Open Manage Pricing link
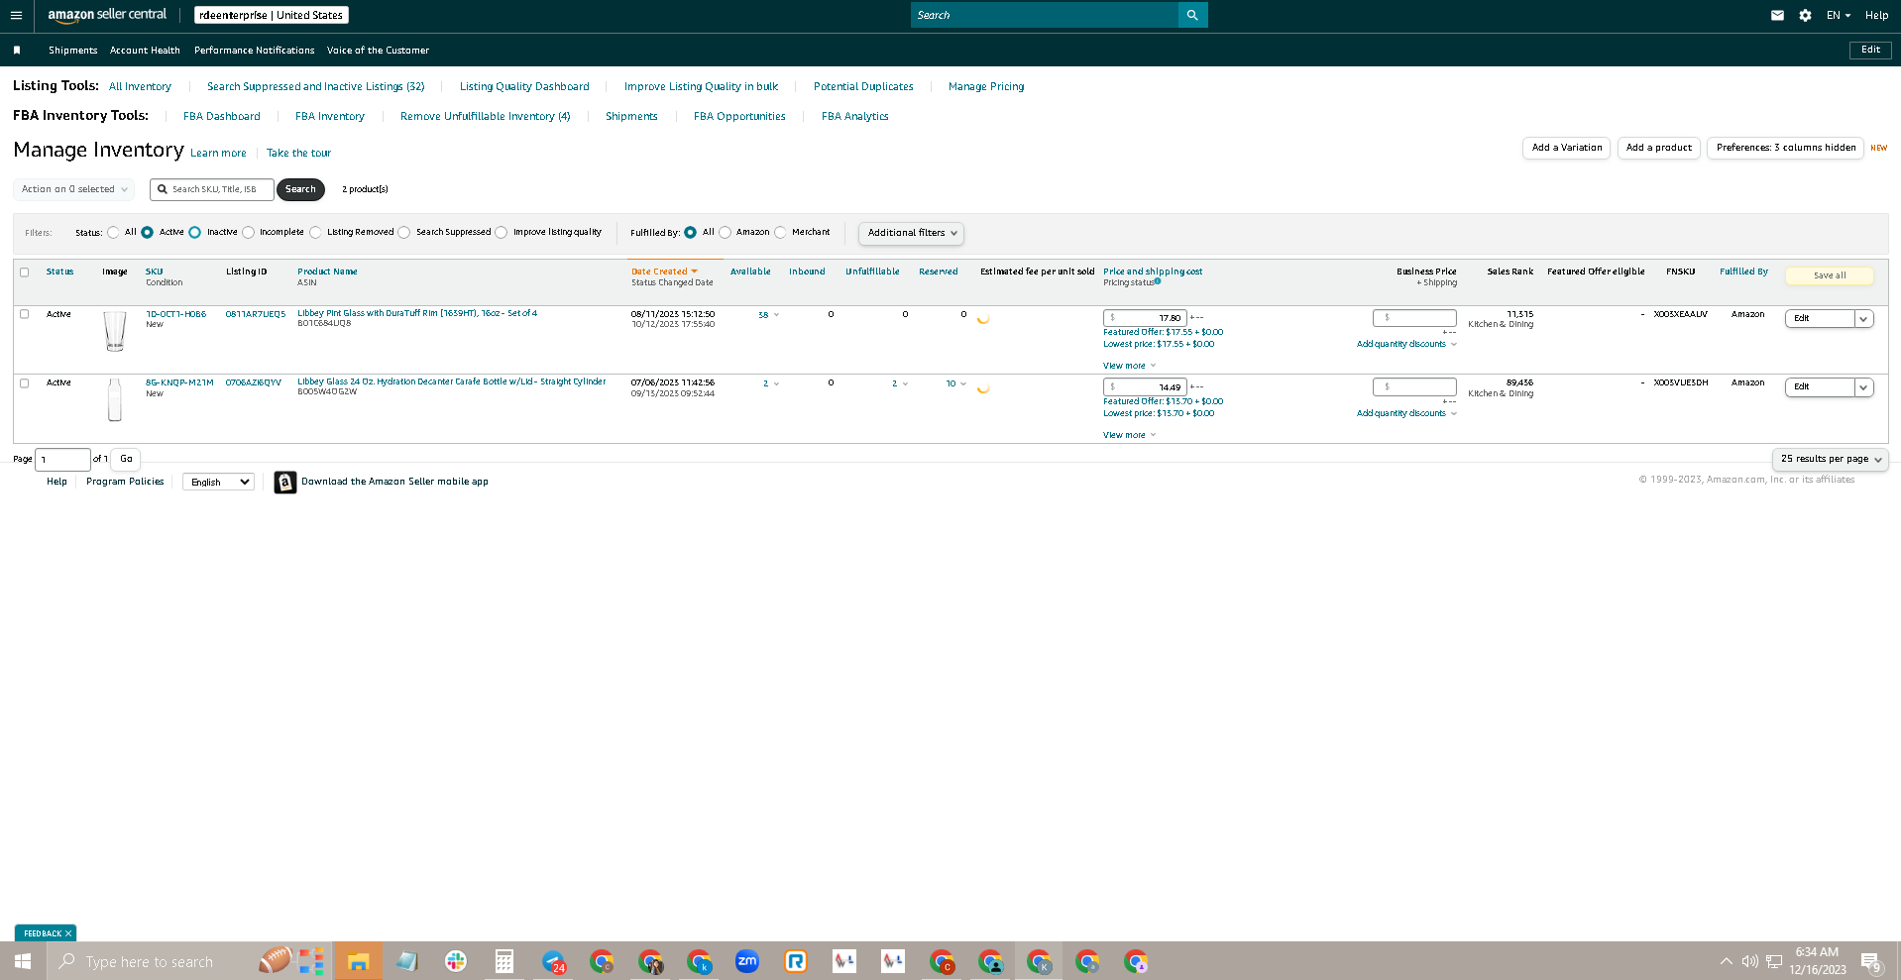The width and height of the screenshot is (1901, 980). pyautogui.click(x=986, y=86)
